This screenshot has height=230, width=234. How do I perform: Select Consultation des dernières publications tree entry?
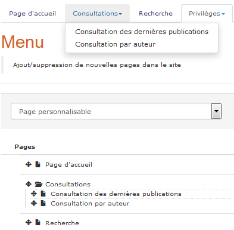pyautogui.click(x=116, y=194)
